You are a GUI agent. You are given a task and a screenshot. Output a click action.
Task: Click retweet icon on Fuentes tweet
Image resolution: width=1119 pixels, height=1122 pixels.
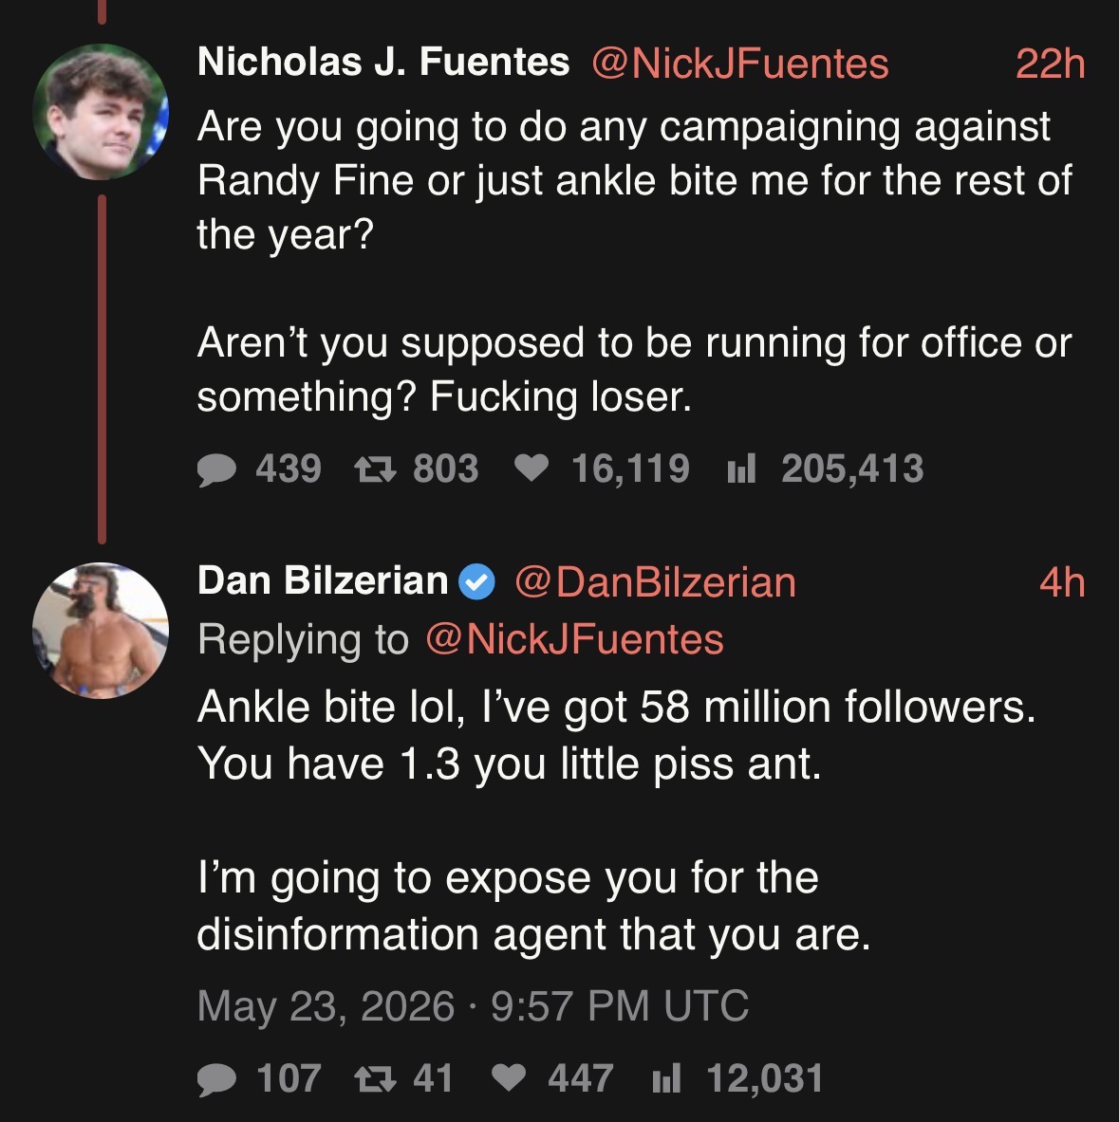tap(375, 469)
